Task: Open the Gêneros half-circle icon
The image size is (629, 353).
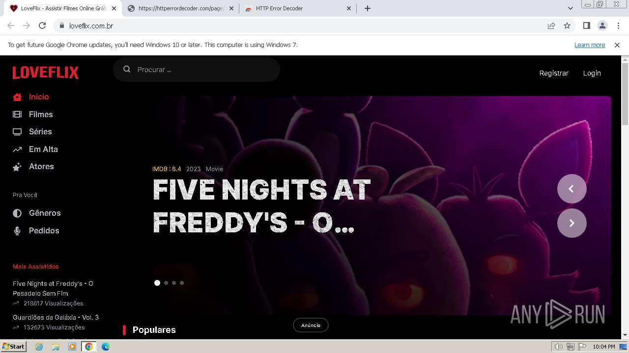Action: pyautogui.click(x=17, y=213)
